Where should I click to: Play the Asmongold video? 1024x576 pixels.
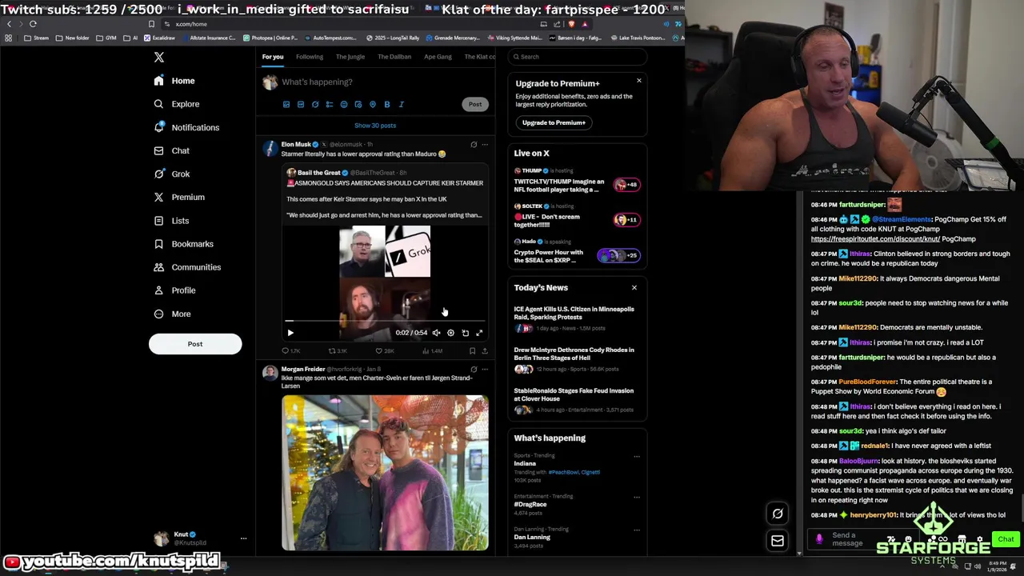(x=290, y=333)
